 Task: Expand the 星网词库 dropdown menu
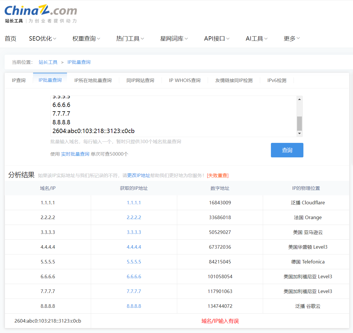pyautogui.click(x=174, y=39)
